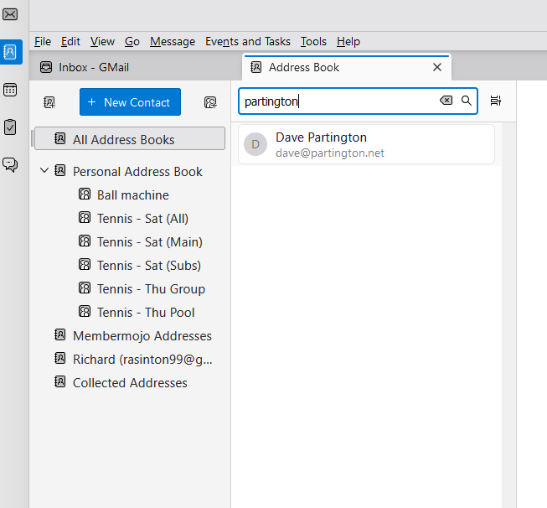Open the Tools menu
This screenshot has width=547, height=508.
(x=313, y=41)
